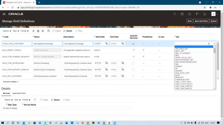
Task: Click DOO_CREDIT_CHECK code cell
Action: 11,50
